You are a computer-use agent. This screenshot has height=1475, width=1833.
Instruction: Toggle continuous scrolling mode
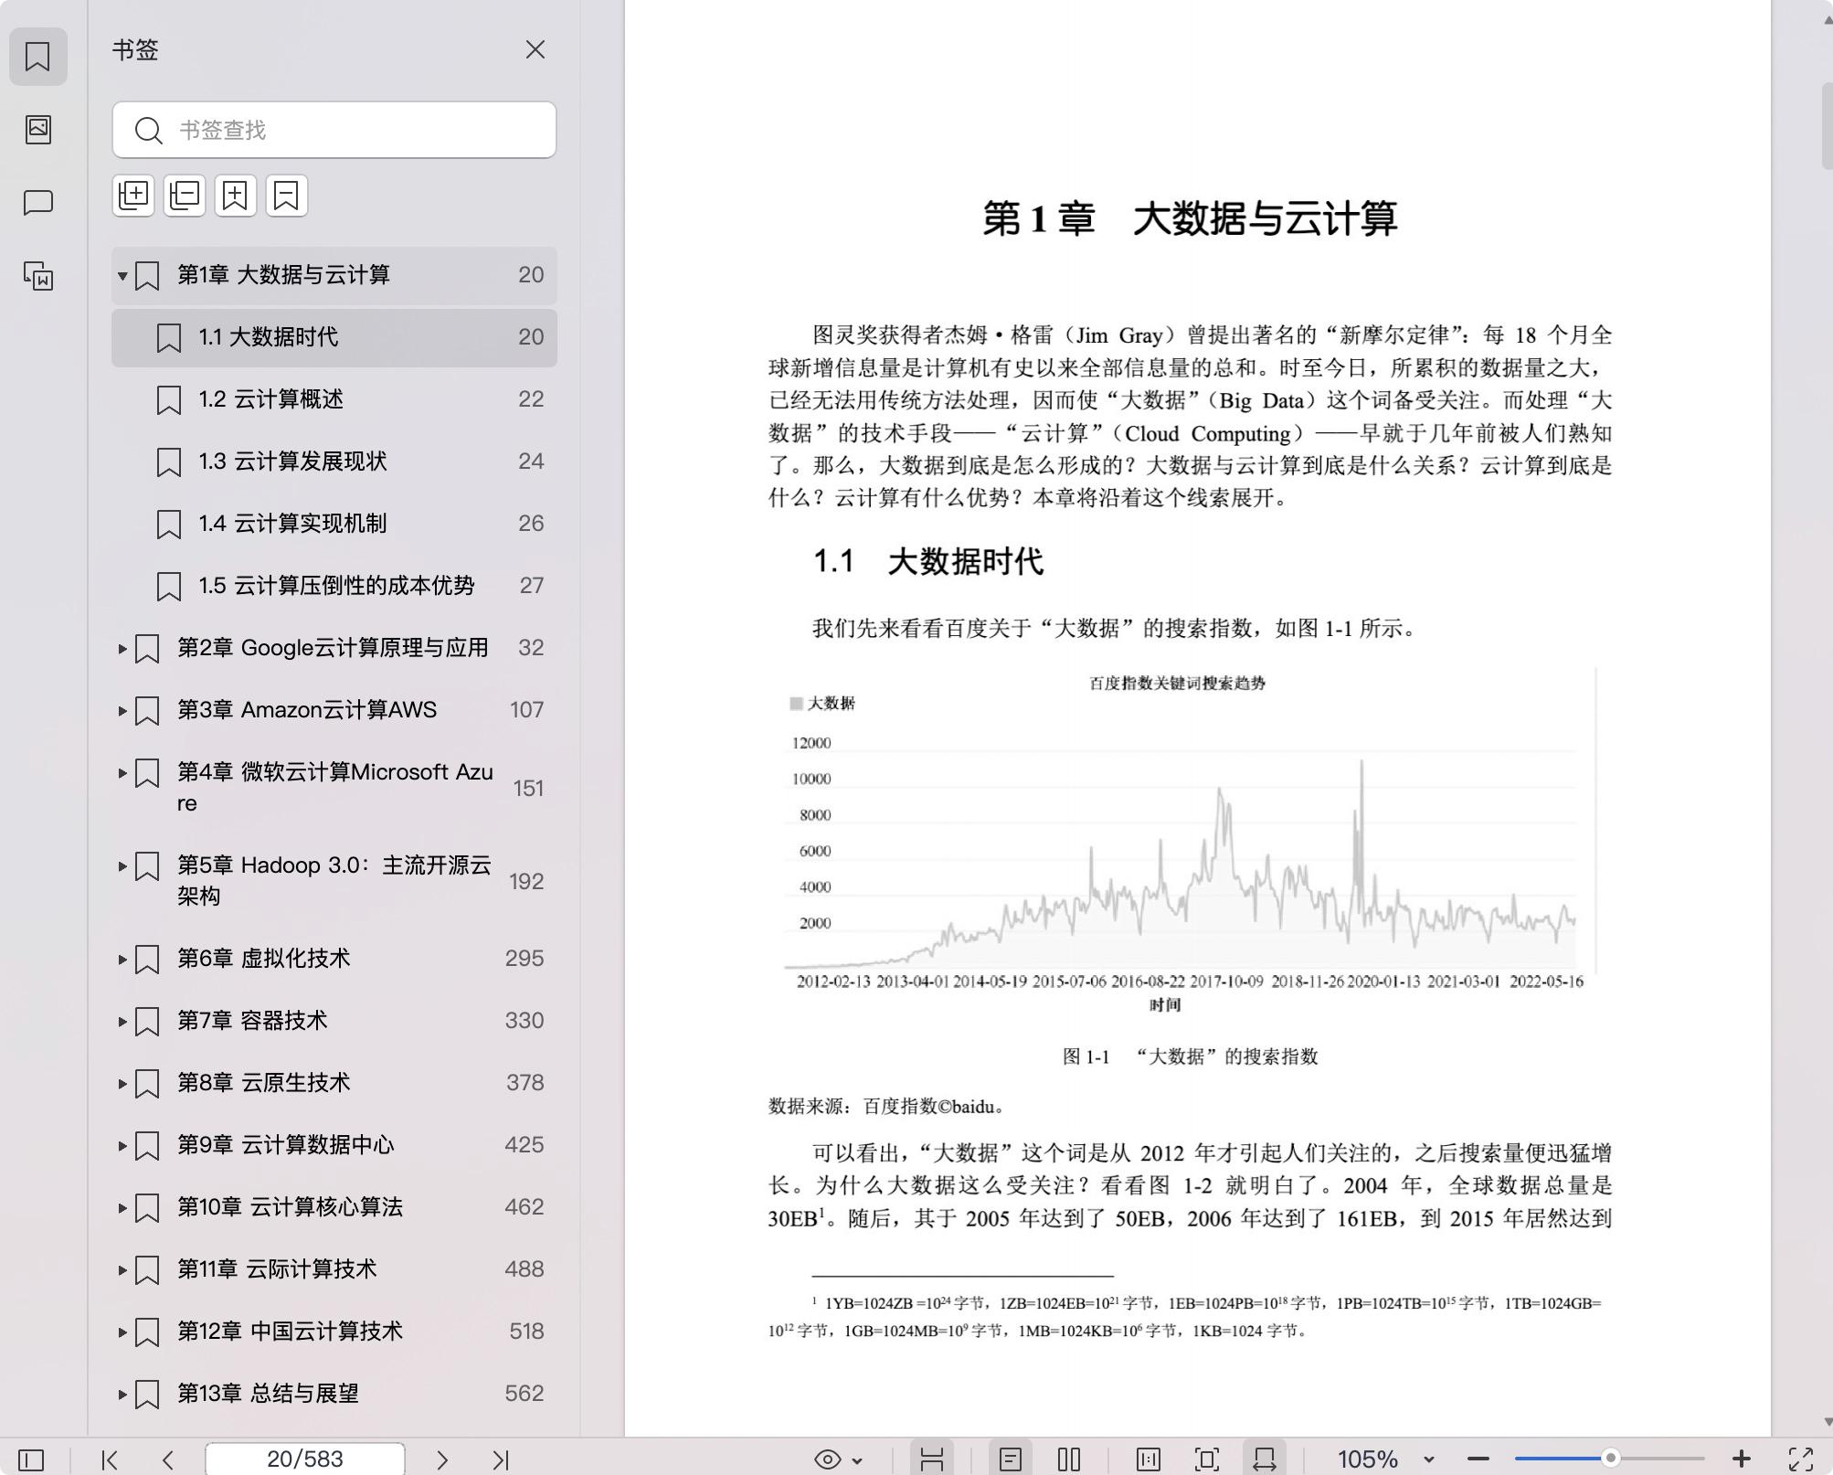click(932, 1459)
